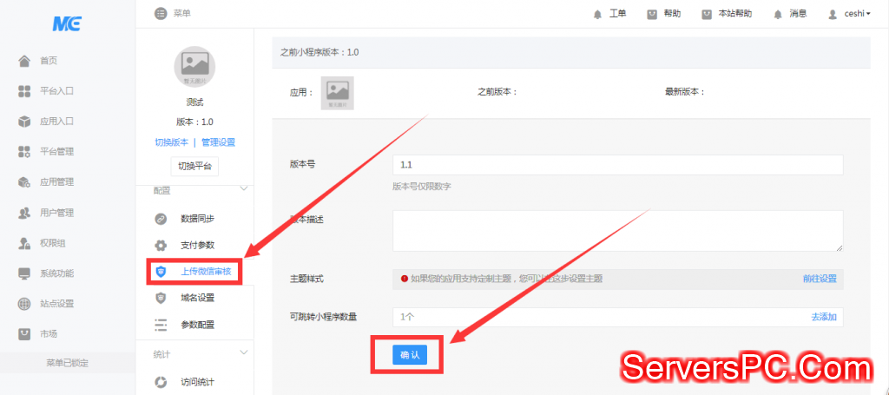Click the 管理设置 link

(218, 142)
